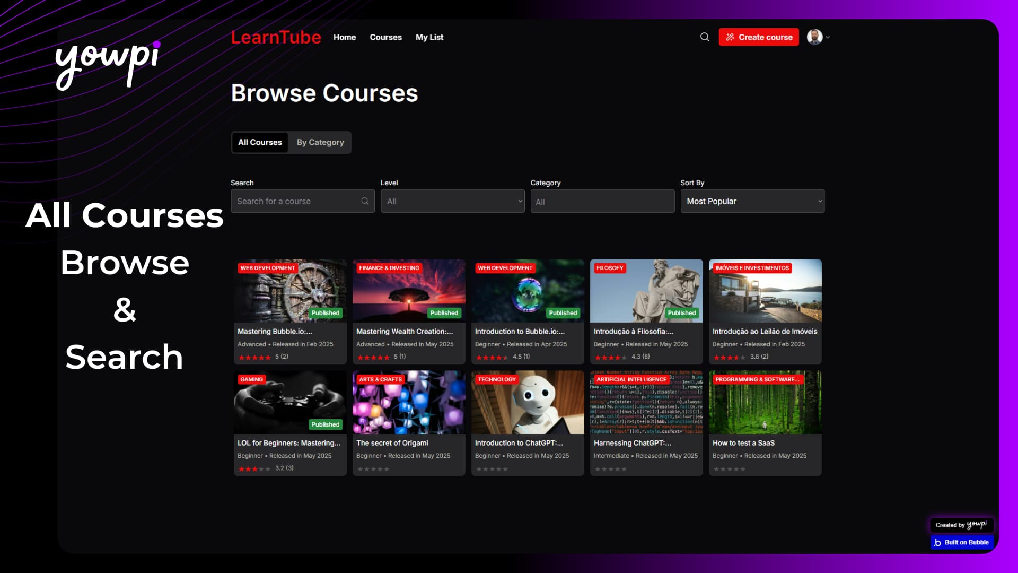Click the Built on Bubble badge
Image resolution: width=1018 pixels, height=573 pixels.
[x=961, y=542]
